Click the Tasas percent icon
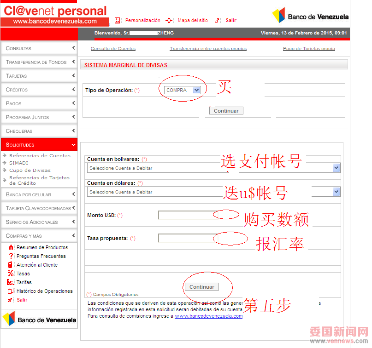The height and width of the screenshot is (348, 372). 11,274
